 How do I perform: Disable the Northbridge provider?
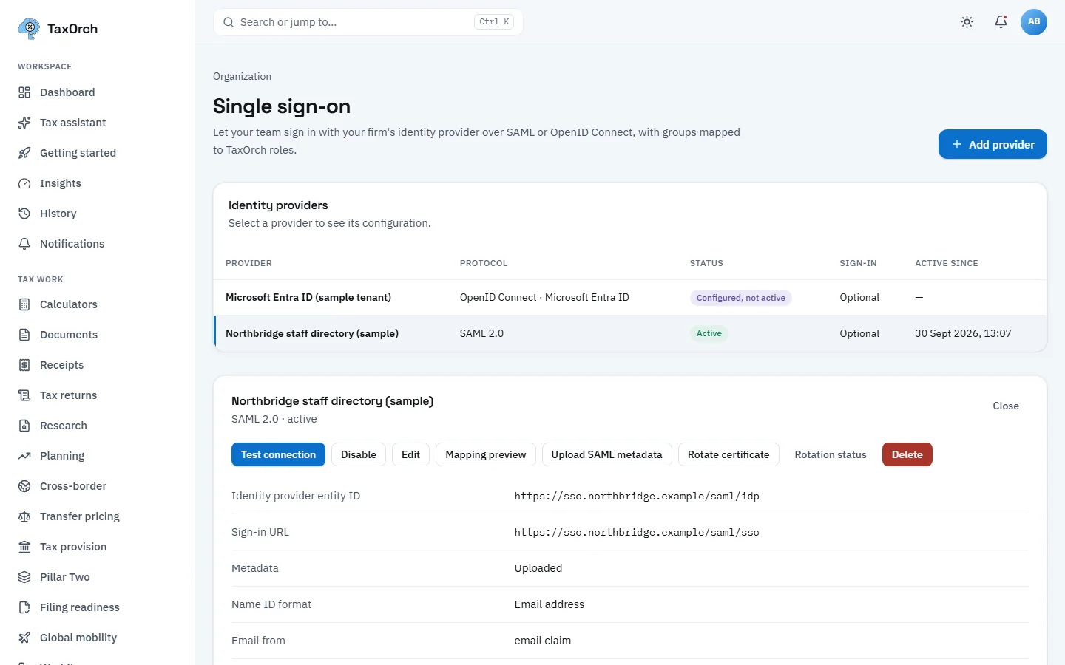point(359,454)
